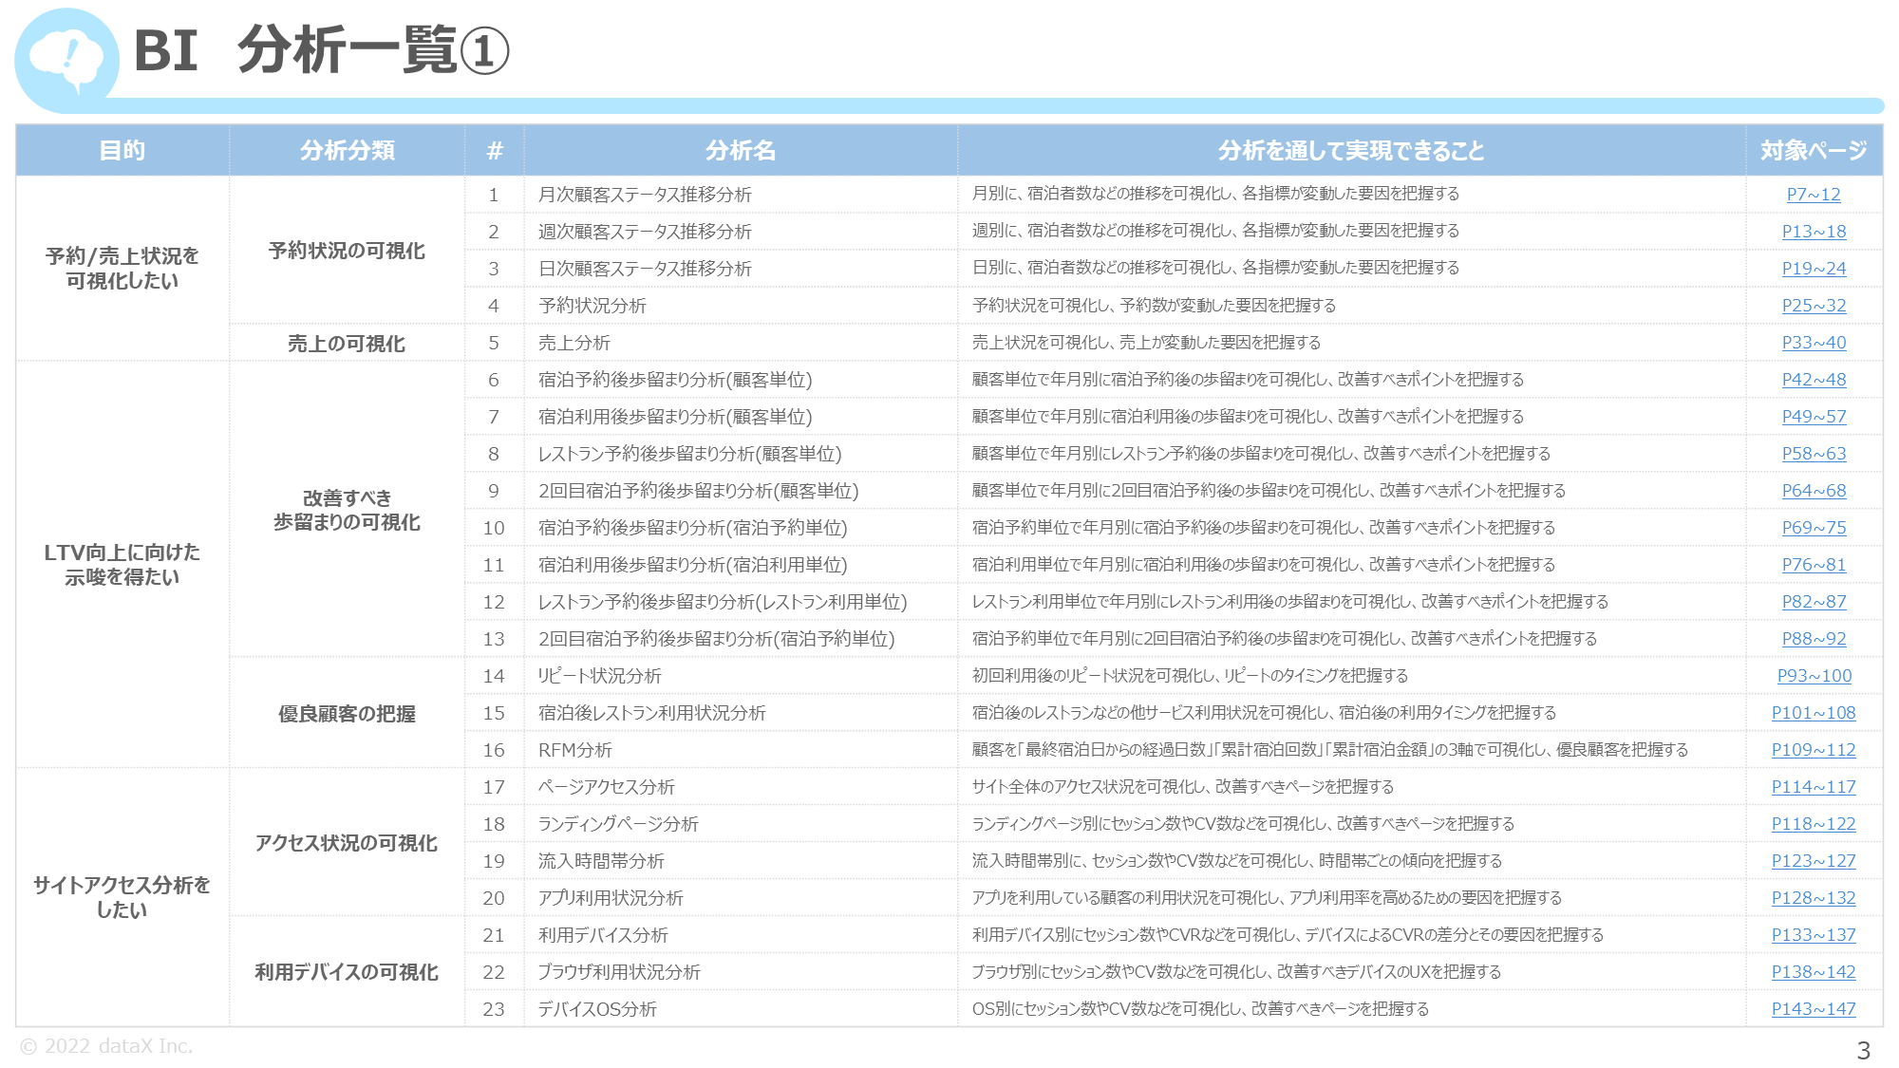Click the BI 分析一覧① slide title
Screen dimensions: 1899x1068
[321, 50]
